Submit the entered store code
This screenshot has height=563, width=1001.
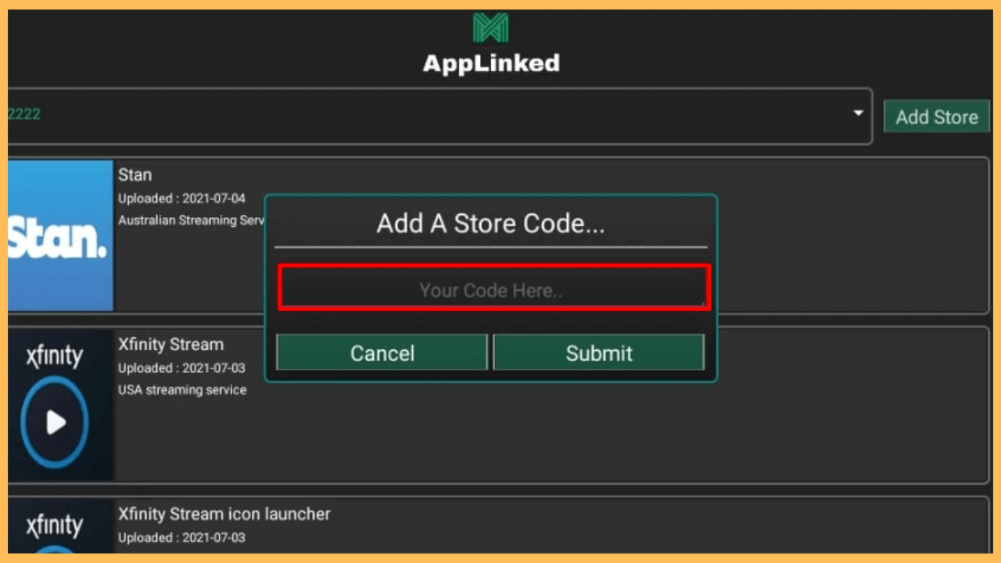pos(599,353)
